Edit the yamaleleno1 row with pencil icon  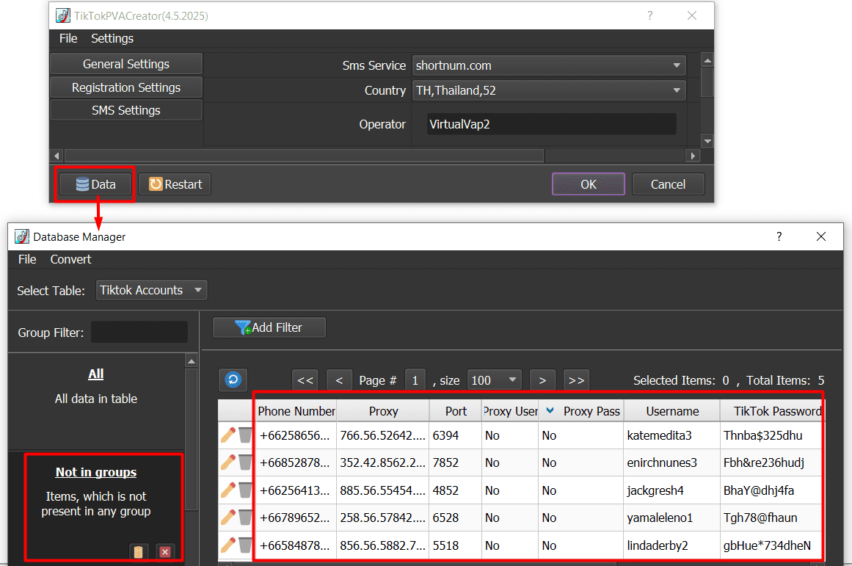[228, 517]
